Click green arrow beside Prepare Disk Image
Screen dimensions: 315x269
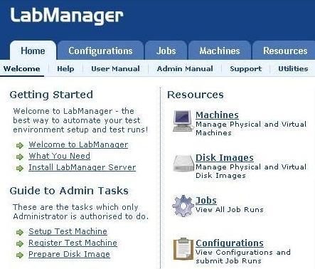point(20,255)
